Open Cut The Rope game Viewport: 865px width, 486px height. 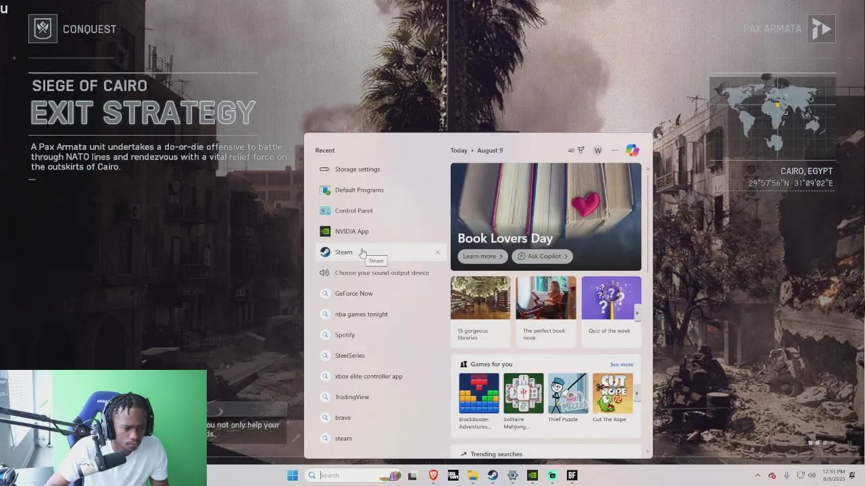[612, 398]
